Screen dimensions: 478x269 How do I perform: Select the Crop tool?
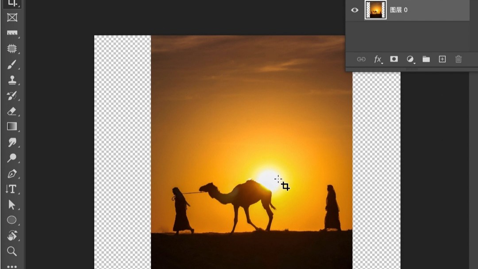12,3
